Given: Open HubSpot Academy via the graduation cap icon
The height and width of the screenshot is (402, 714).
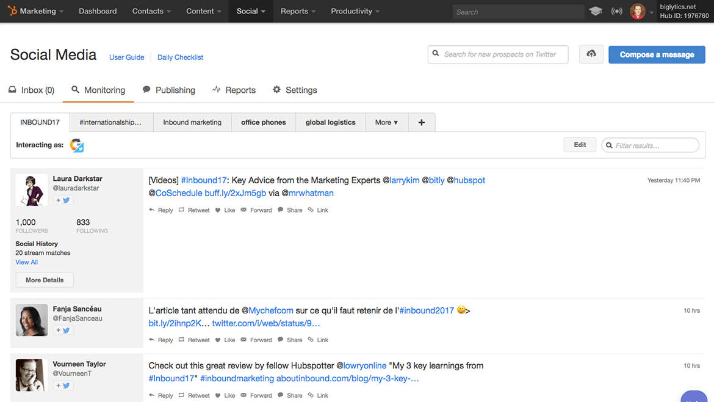Looking at the screenshot, I should pos(596,11).
